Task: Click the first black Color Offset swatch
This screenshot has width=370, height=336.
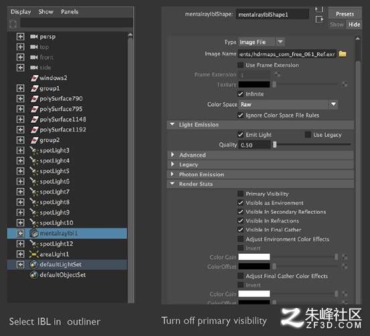Action: coord(254,267)
